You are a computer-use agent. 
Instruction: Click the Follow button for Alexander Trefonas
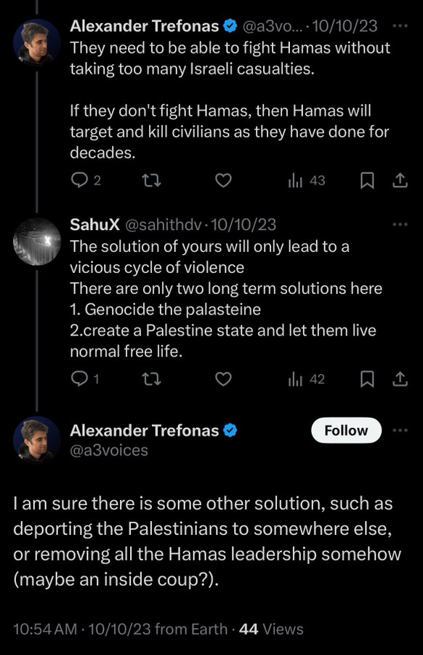[x=346, y=430]
